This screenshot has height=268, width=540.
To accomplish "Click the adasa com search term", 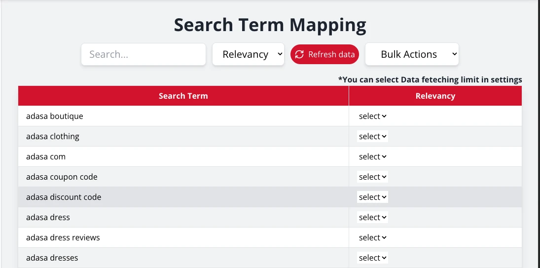I will click(46, 157).
